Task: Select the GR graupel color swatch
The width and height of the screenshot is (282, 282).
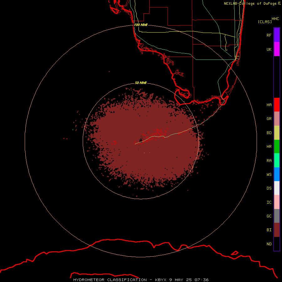Action: (x=277, y=119)
